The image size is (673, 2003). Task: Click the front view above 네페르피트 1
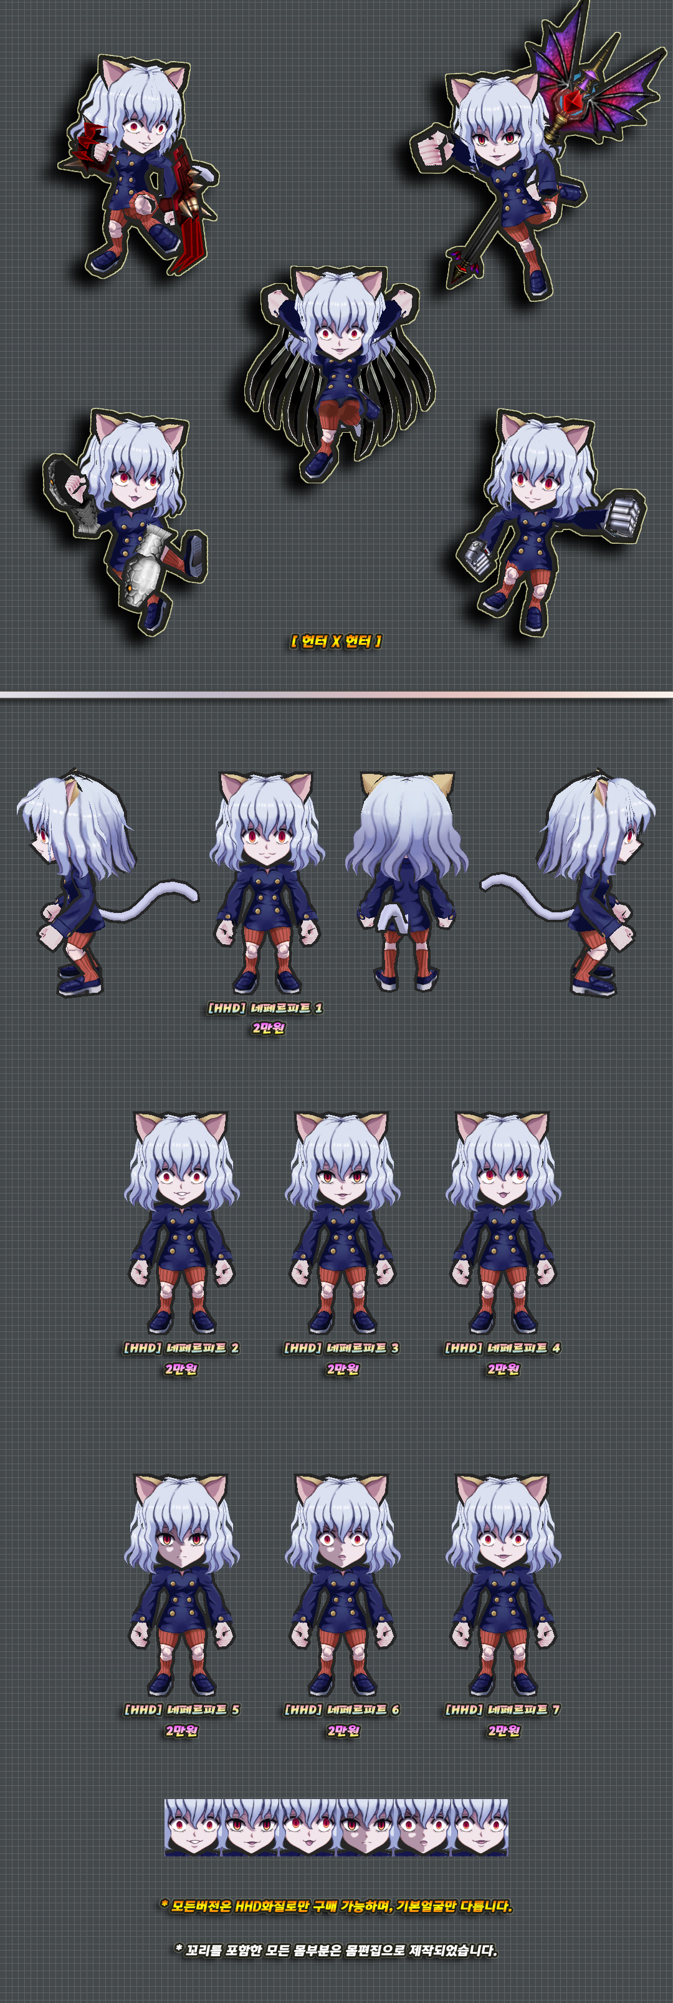pyautogui.click(x=267, y=883)
